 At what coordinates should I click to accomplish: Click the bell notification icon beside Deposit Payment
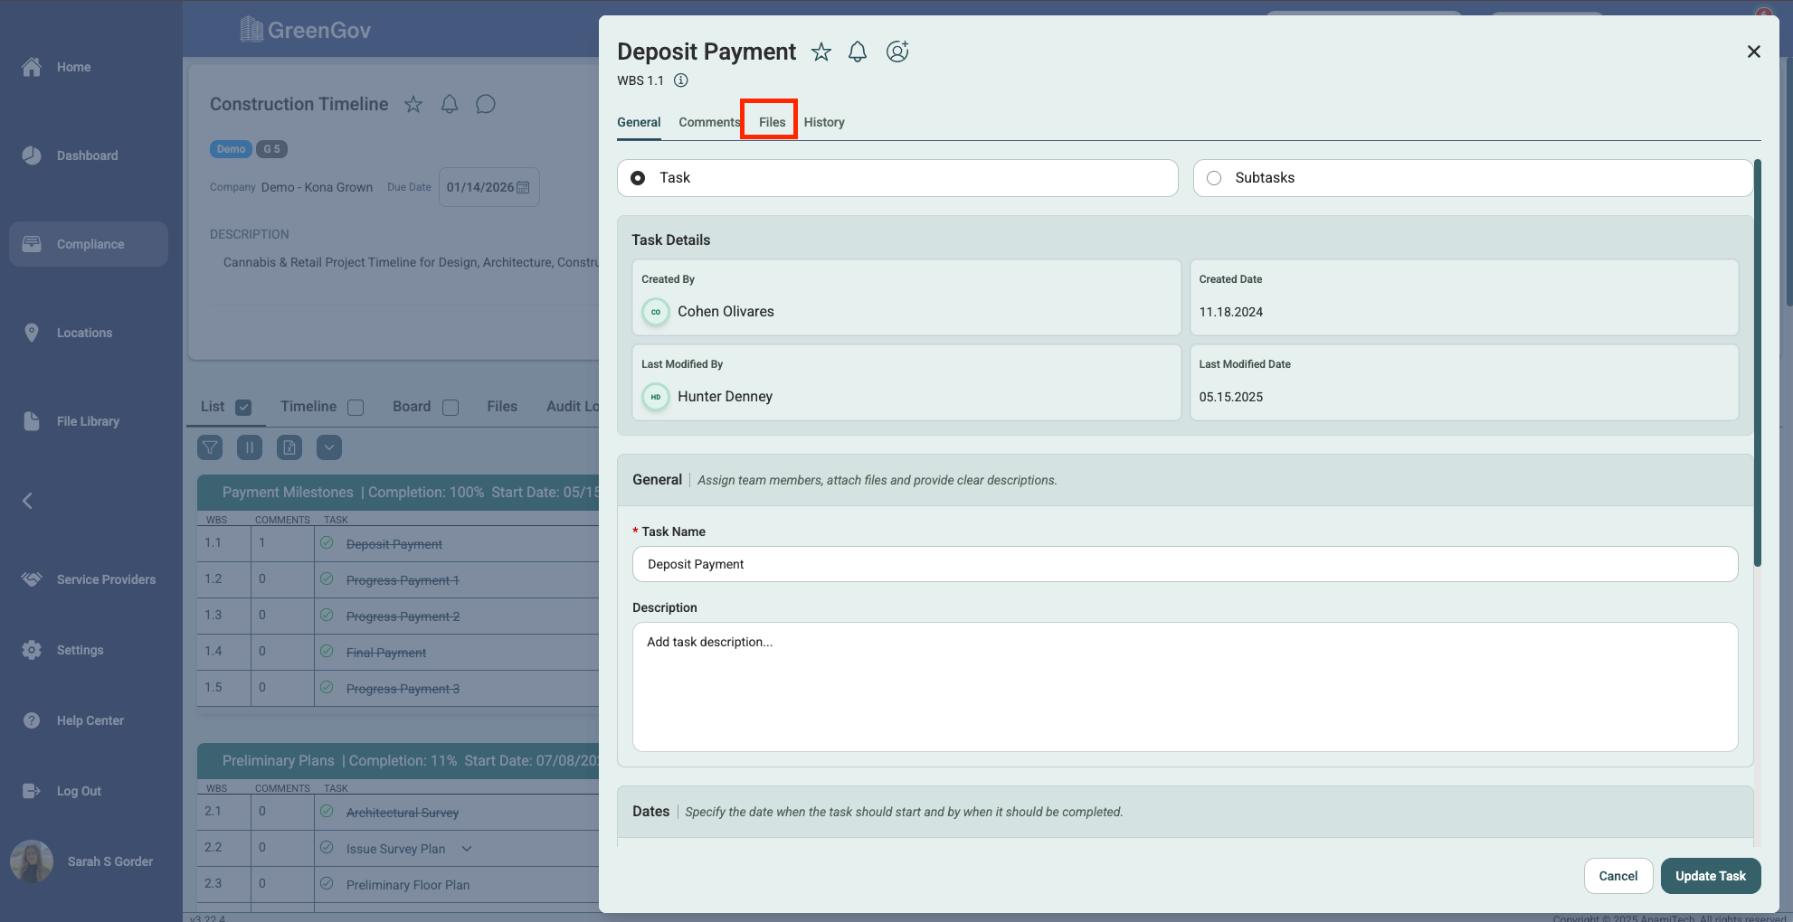coord(857,52)
